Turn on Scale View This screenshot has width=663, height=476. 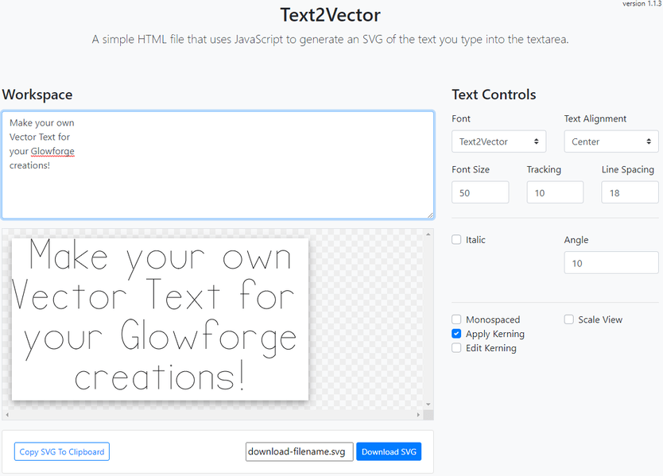point(568,319)
